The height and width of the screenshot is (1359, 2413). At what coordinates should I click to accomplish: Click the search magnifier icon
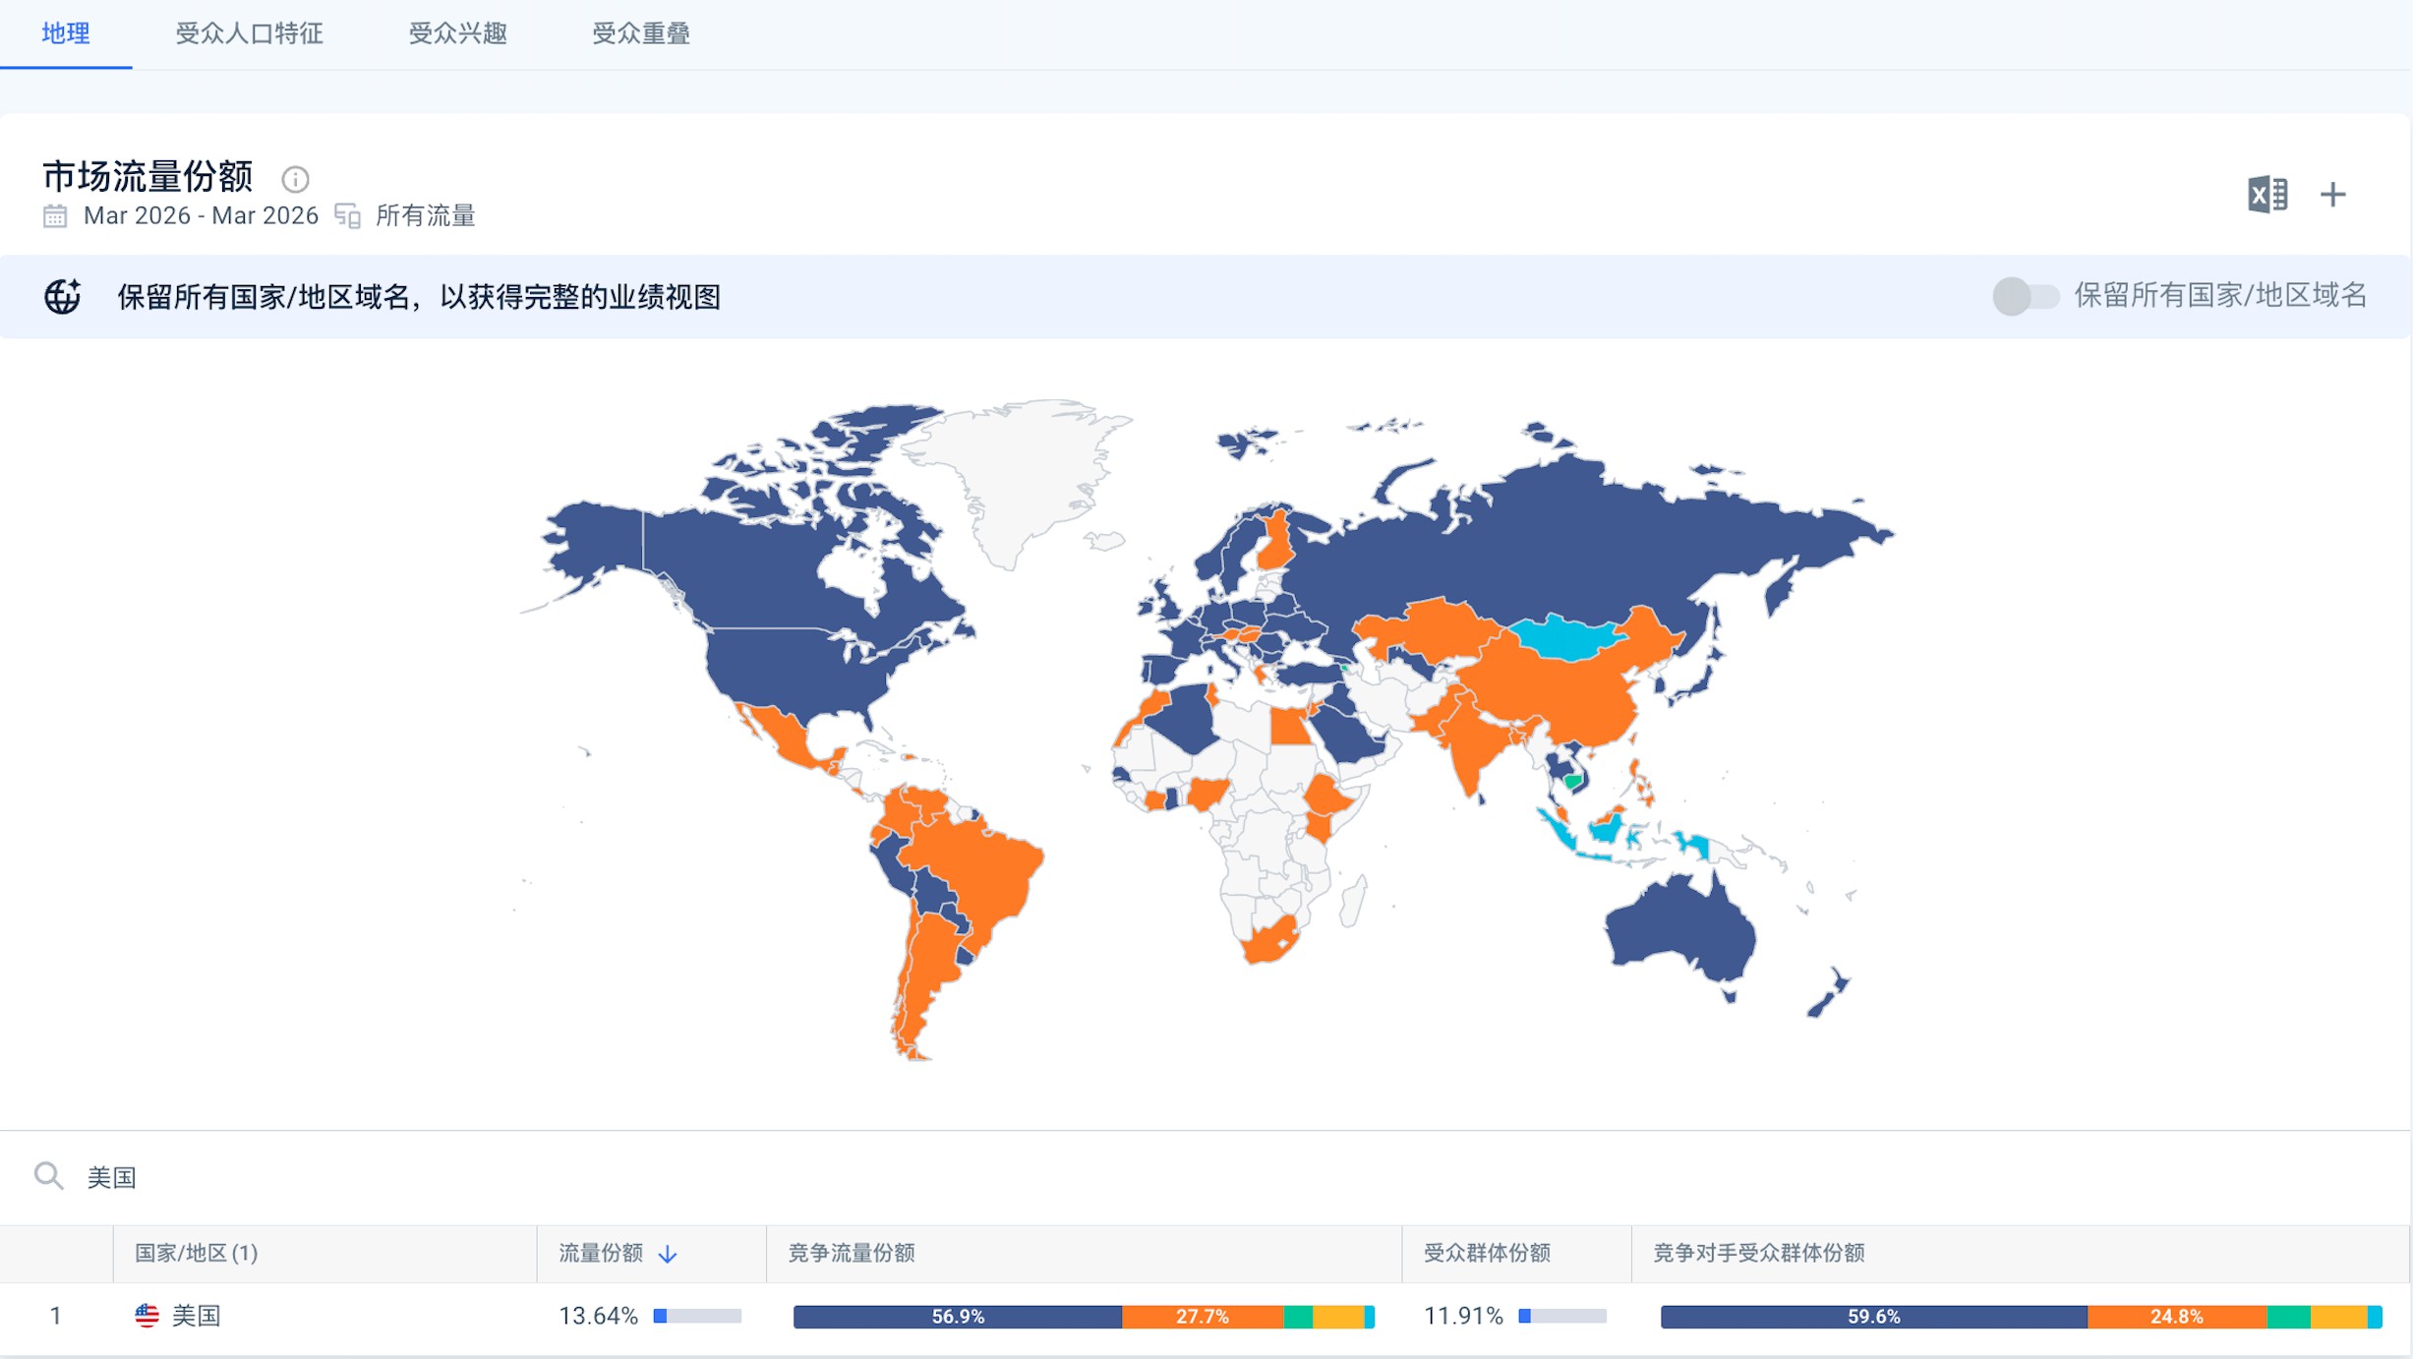(x=48, y=1176)
